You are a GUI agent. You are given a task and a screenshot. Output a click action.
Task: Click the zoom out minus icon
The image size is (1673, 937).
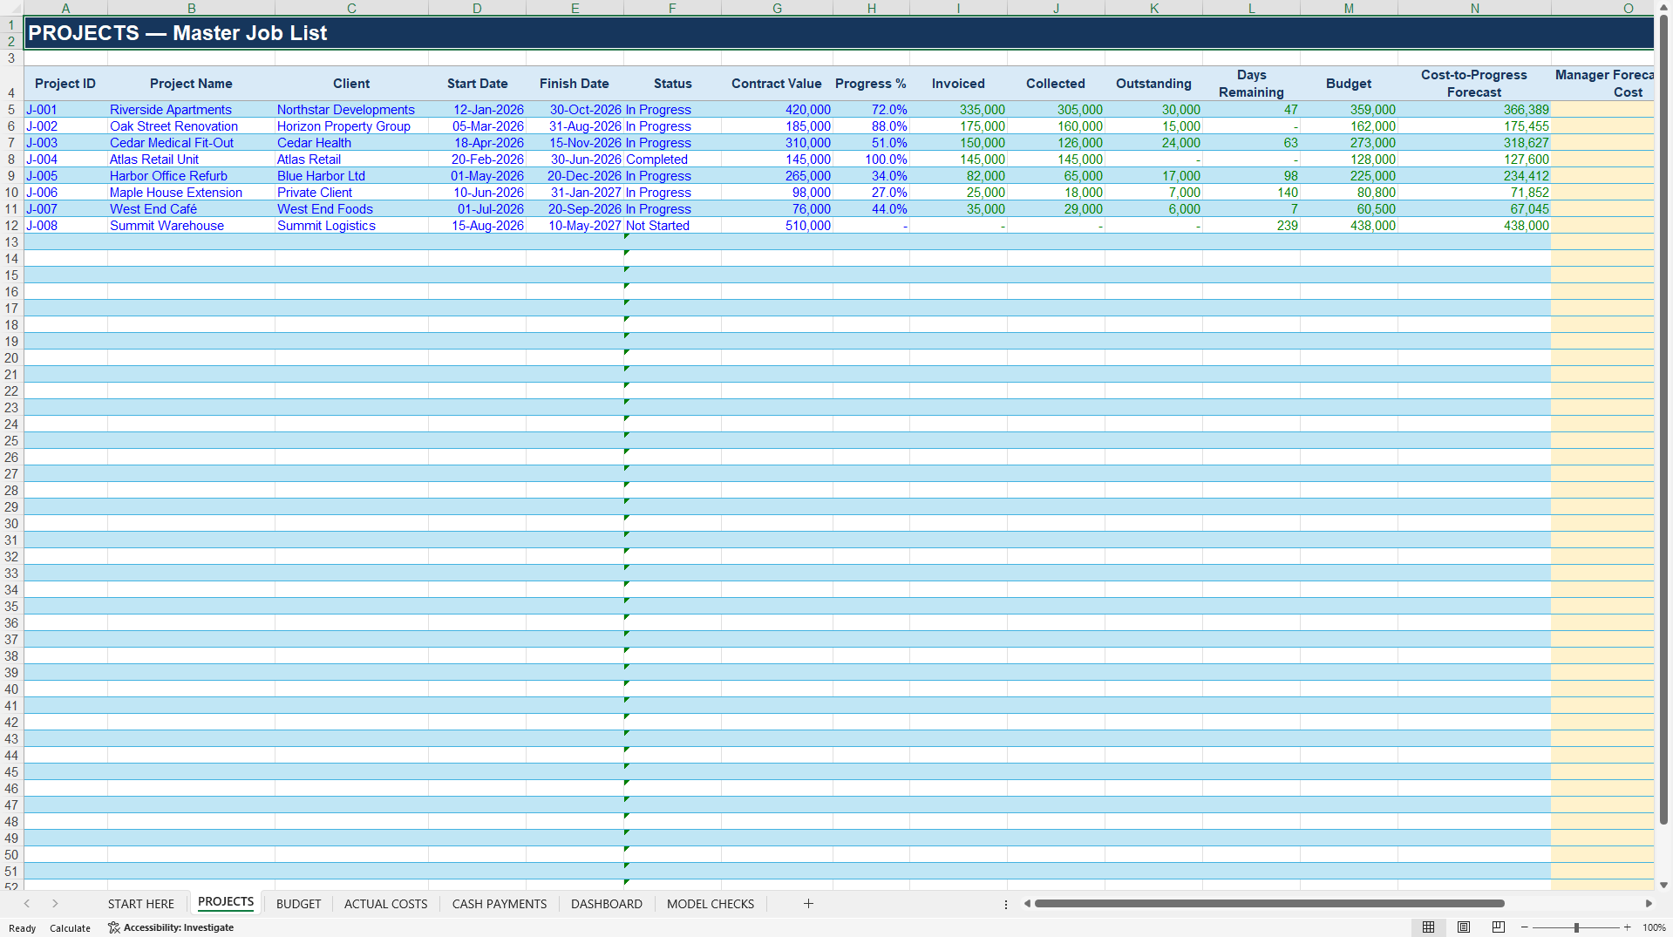click(1524, 927)
